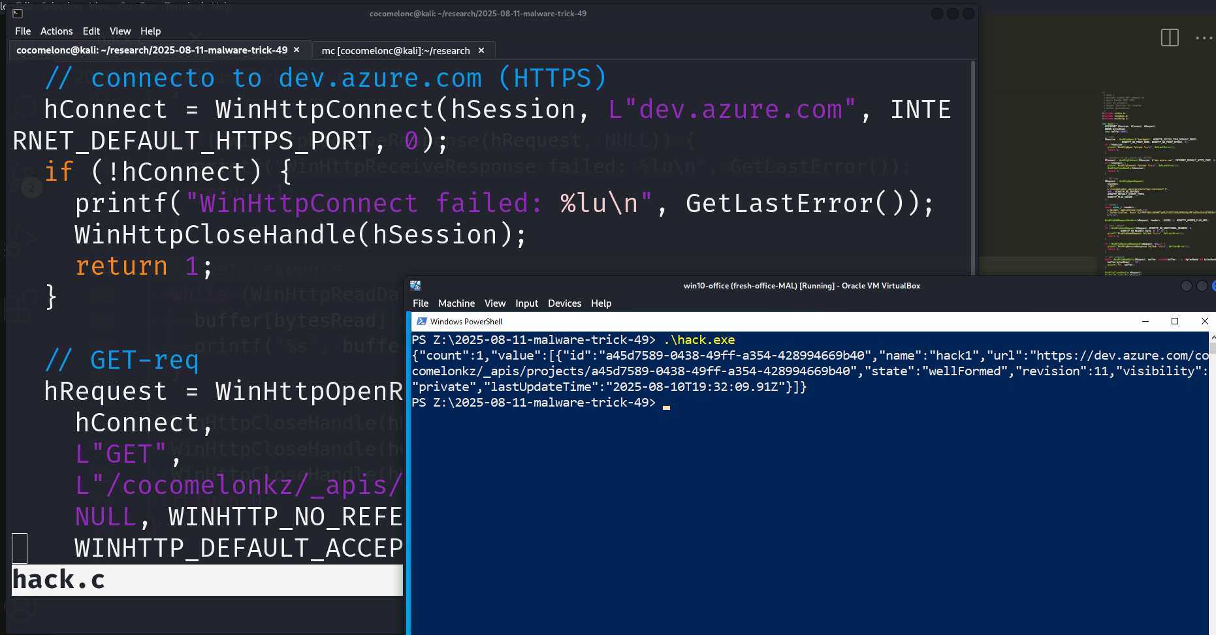This screenshot has width=1216, height=635.
Task: Click the '.\hack.exe' command in PowerShell
Action: [699, 340]
